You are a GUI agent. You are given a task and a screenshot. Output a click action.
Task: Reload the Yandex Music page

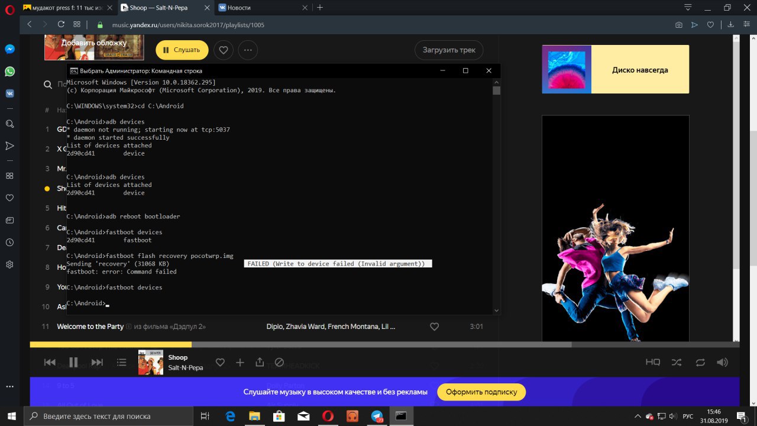click(x=61, y=25)
